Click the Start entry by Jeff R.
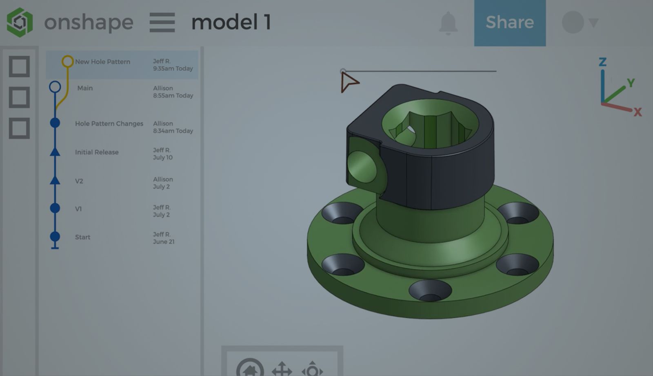Viewport: 653px width, 376px height. coord(83,237)
